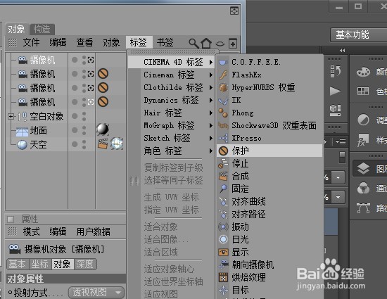Image resolution: width=387 pixels, height=299 pixels.
Task: Toggle layer dot of 地面 object
Action: pos(75,130)
